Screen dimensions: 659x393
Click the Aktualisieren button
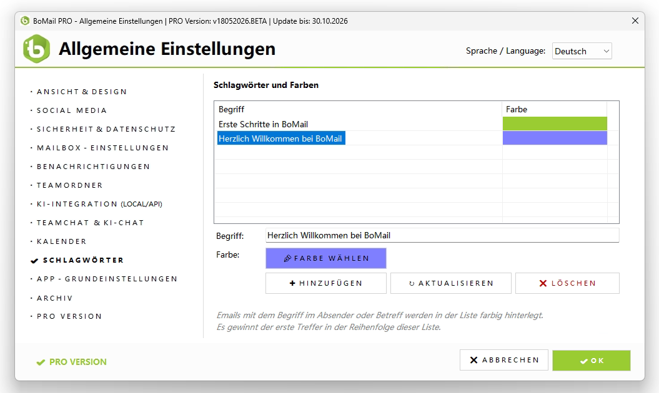tap(450, 283)
